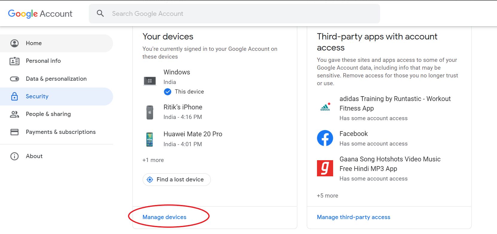Click the Your devices heading
The height and width of the screenshot is (234, 497).
tap(168, 36)
